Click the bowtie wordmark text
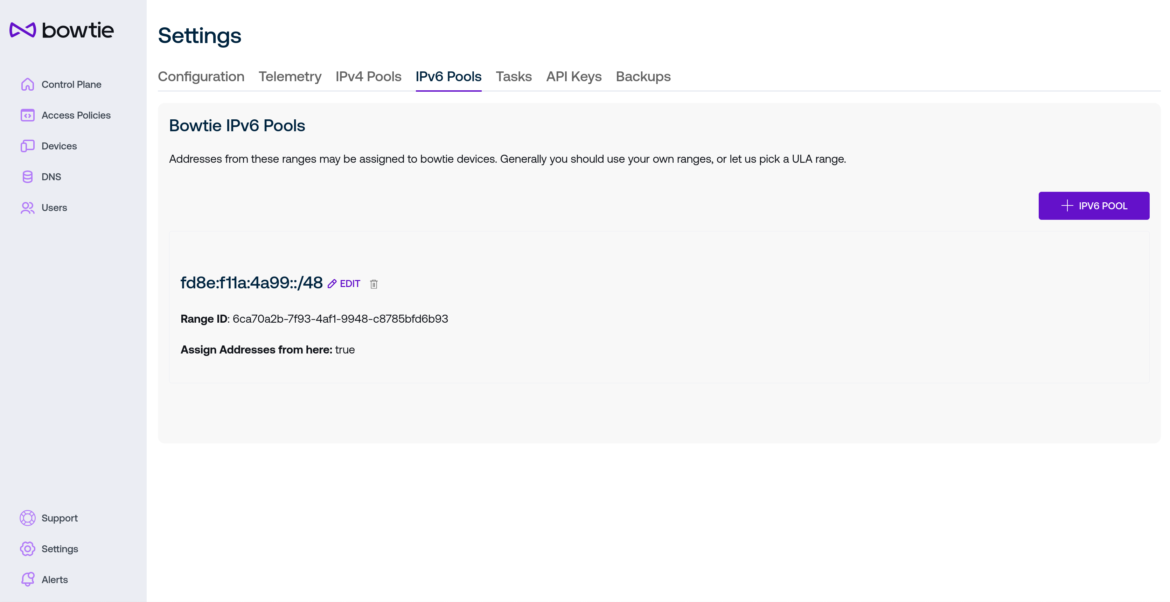Screen dimensions: 1170x602 [x=78, y=30]
